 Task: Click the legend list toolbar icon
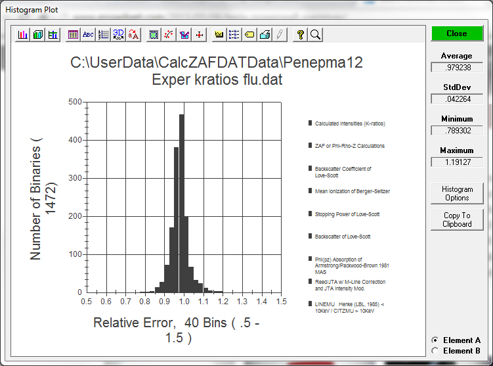pos(234,34)
